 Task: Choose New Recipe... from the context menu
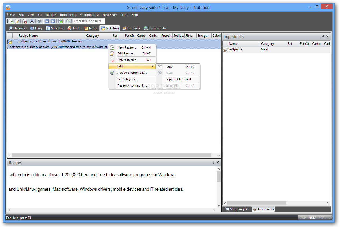[132, 47]
